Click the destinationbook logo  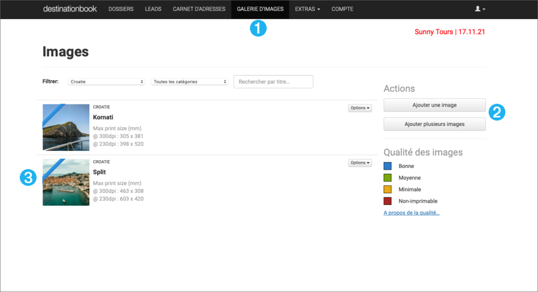pos(70,9)
